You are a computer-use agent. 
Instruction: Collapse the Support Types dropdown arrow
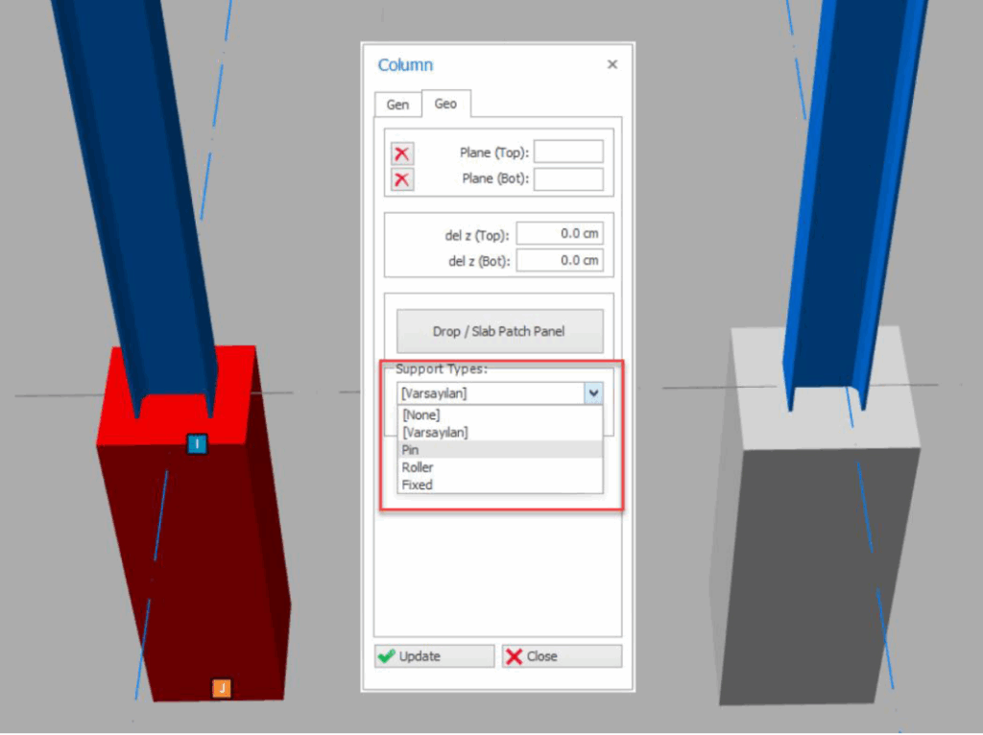pos(593,392)
